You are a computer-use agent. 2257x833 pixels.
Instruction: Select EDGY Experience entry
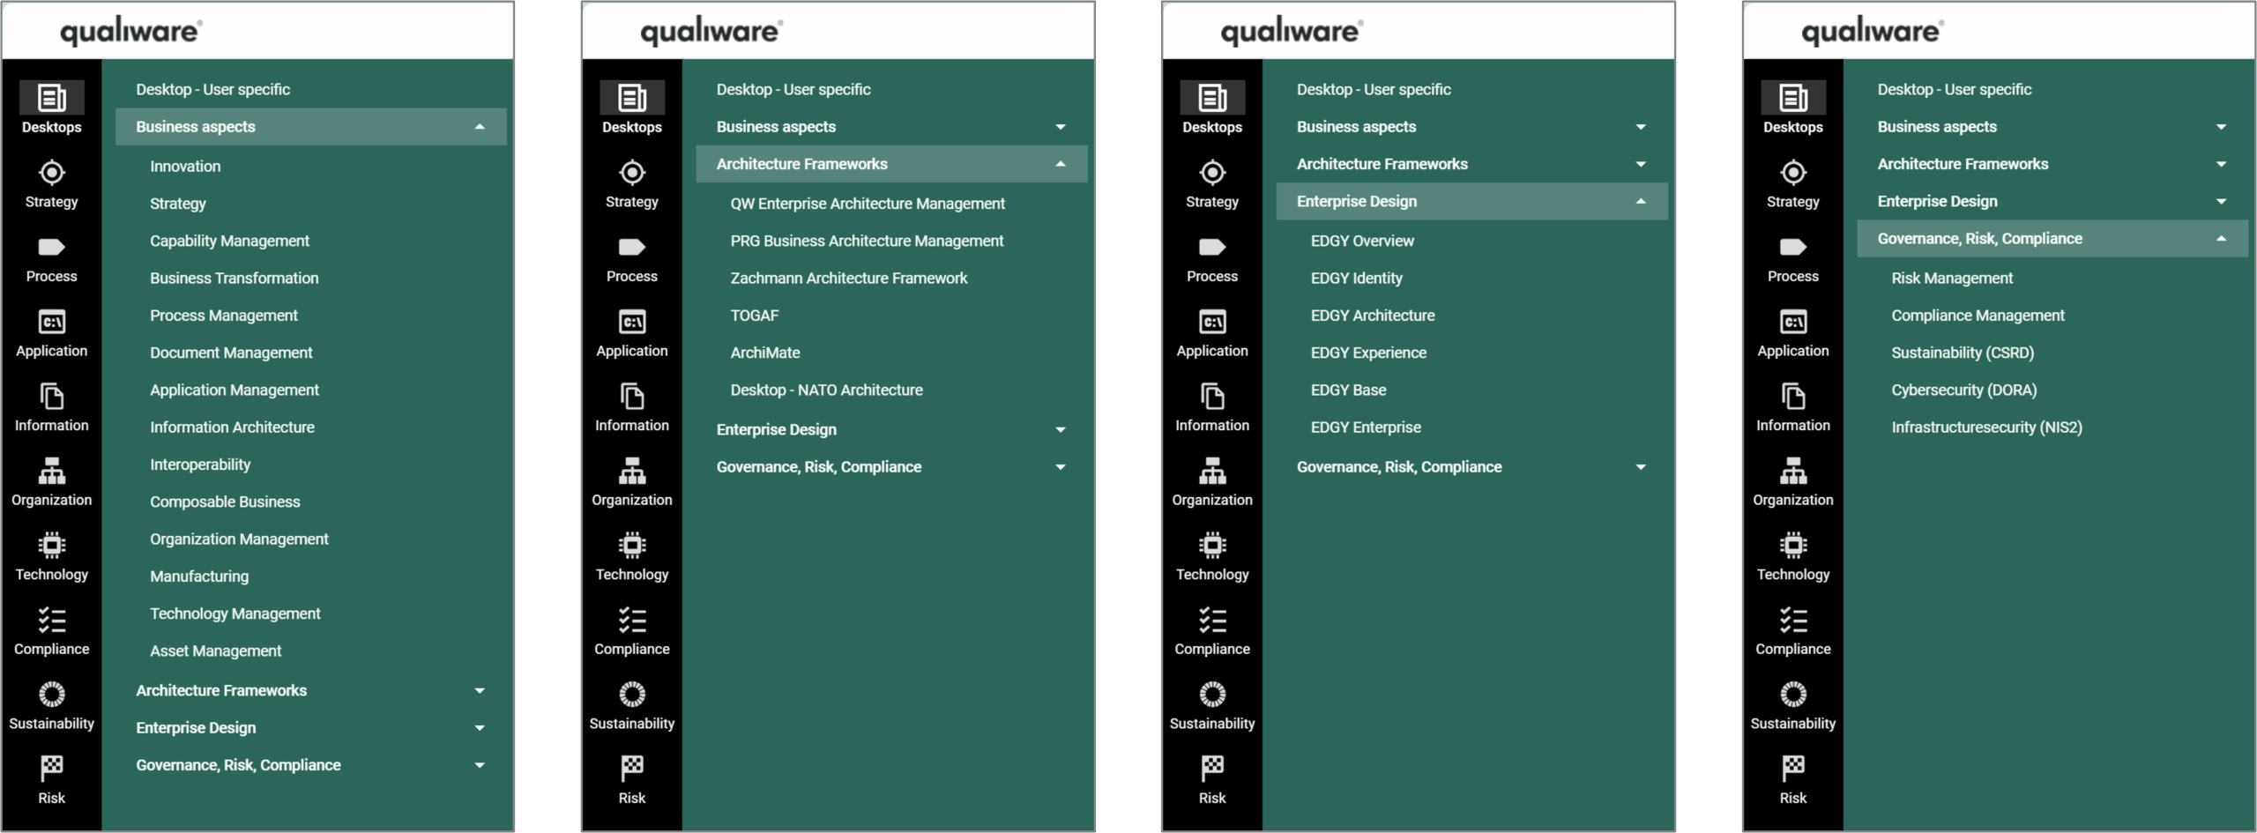[x=1368, y=353]
